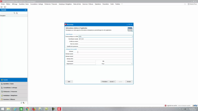Viewport: 198px width, 111px height.
Task: Open the ? help menu
Action: (x=122, y=4)
